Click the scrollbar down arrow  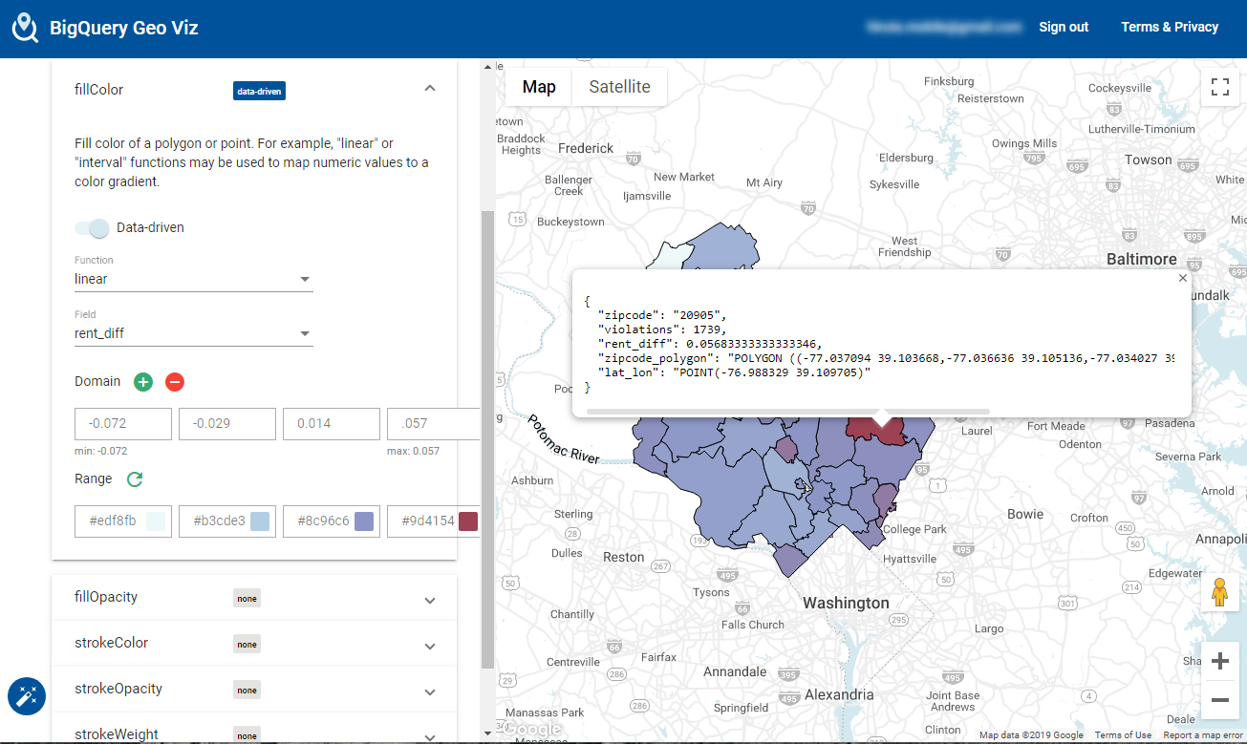(x=487, y=733)
